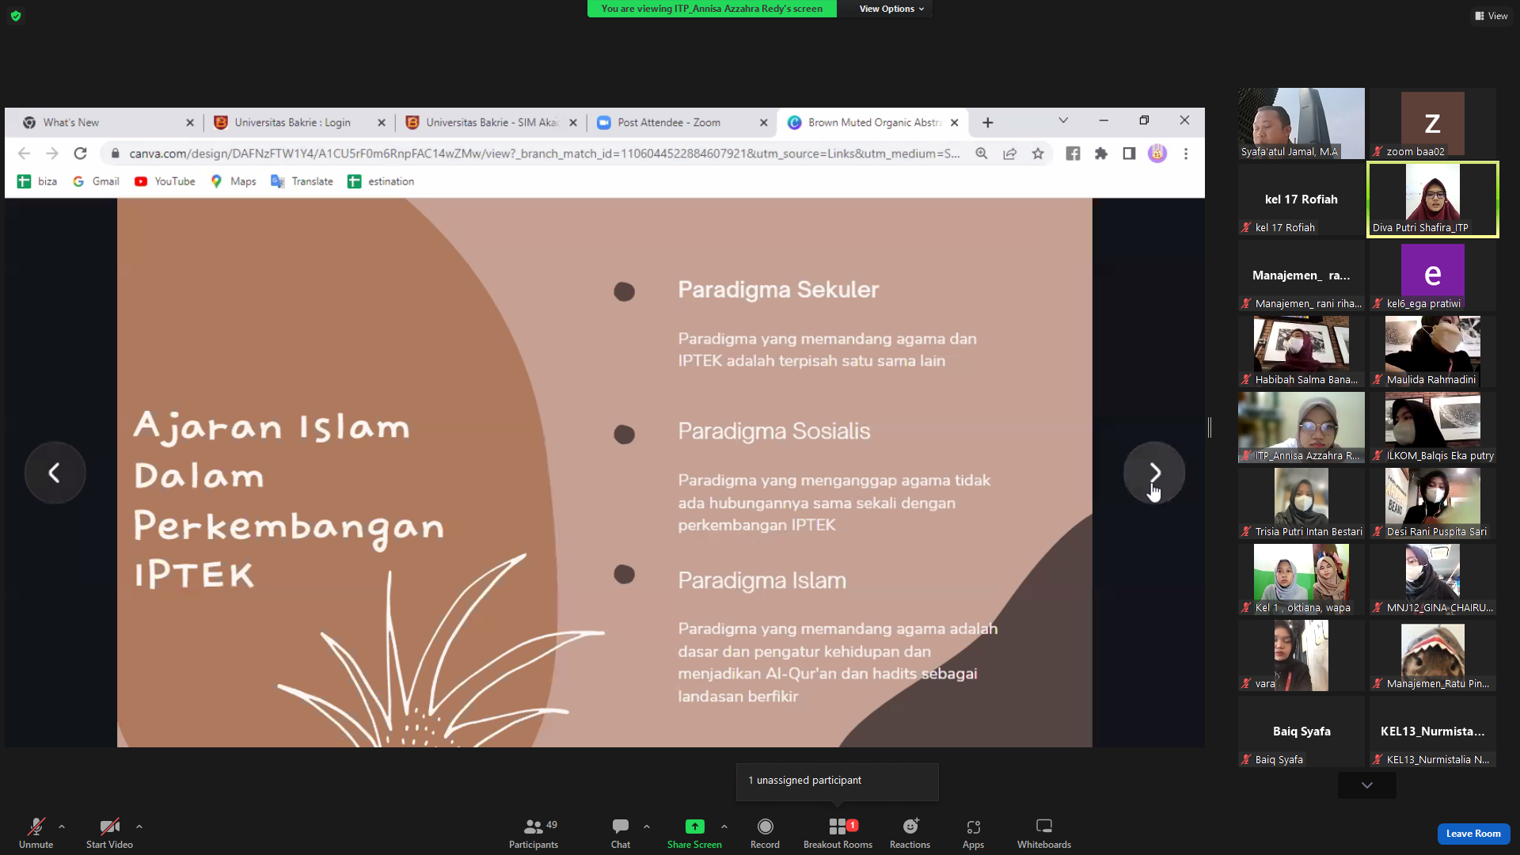Change layout with the View button
The height and width of the screenshot is (855, 1520).
pos(1491,16)
